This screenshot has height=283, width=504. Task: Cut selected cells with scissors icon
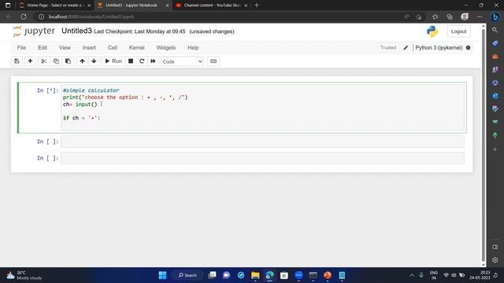pyautogui.click(x=44, y=61)
